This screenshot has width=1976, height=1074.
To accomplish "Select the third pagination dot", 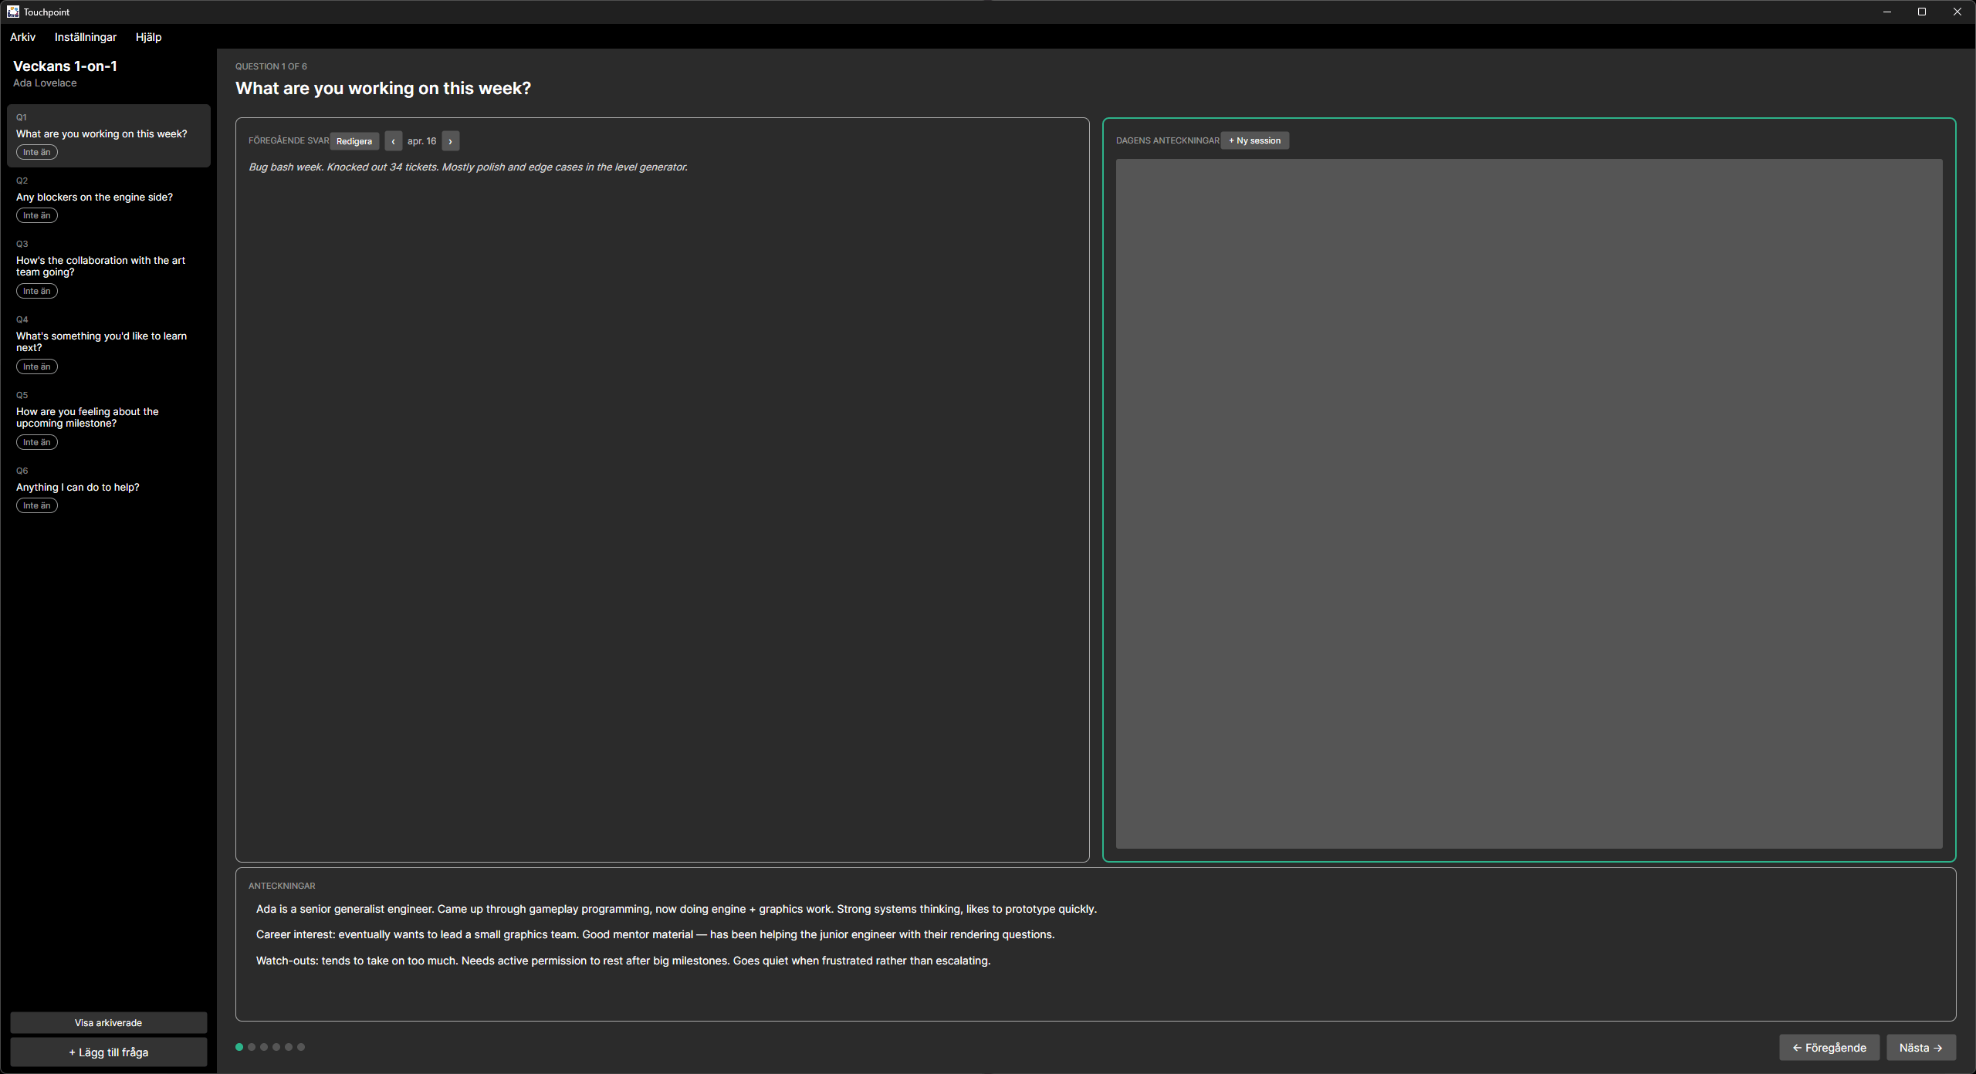I will [263, 1047].
